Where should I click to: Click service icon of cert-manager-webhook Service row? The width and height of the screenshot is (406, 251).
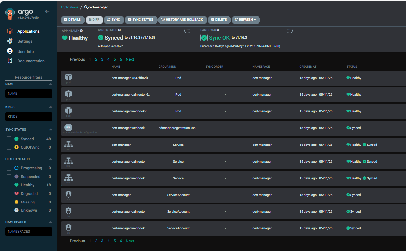(x=68, y=178)
